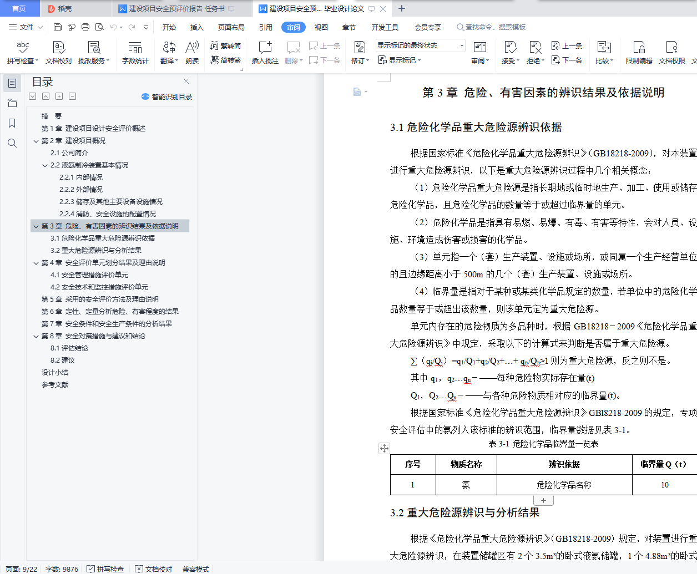
Task: Go to previous revision (上一条) near 拒绝
Action: pyautogui.click(x=567, y=45)
